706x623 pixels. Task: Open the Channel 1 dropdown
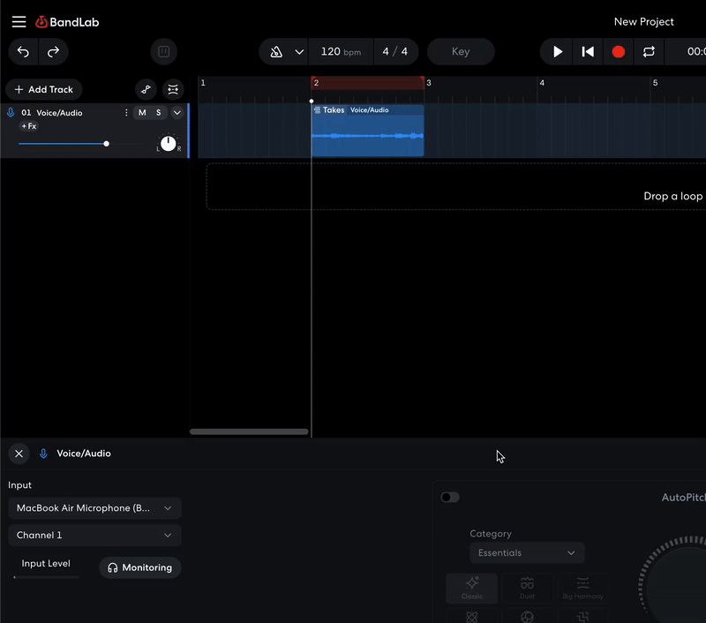[94, 536]
